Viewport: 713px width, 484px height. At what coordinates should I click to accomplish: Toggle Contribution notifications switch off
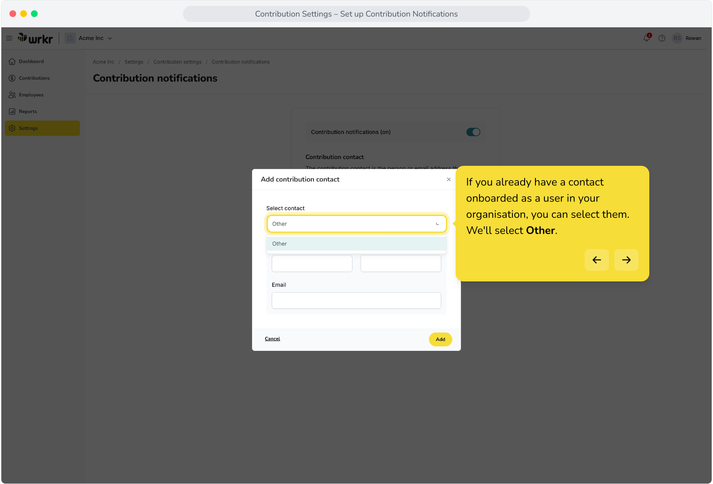click(x=473, y=132)
